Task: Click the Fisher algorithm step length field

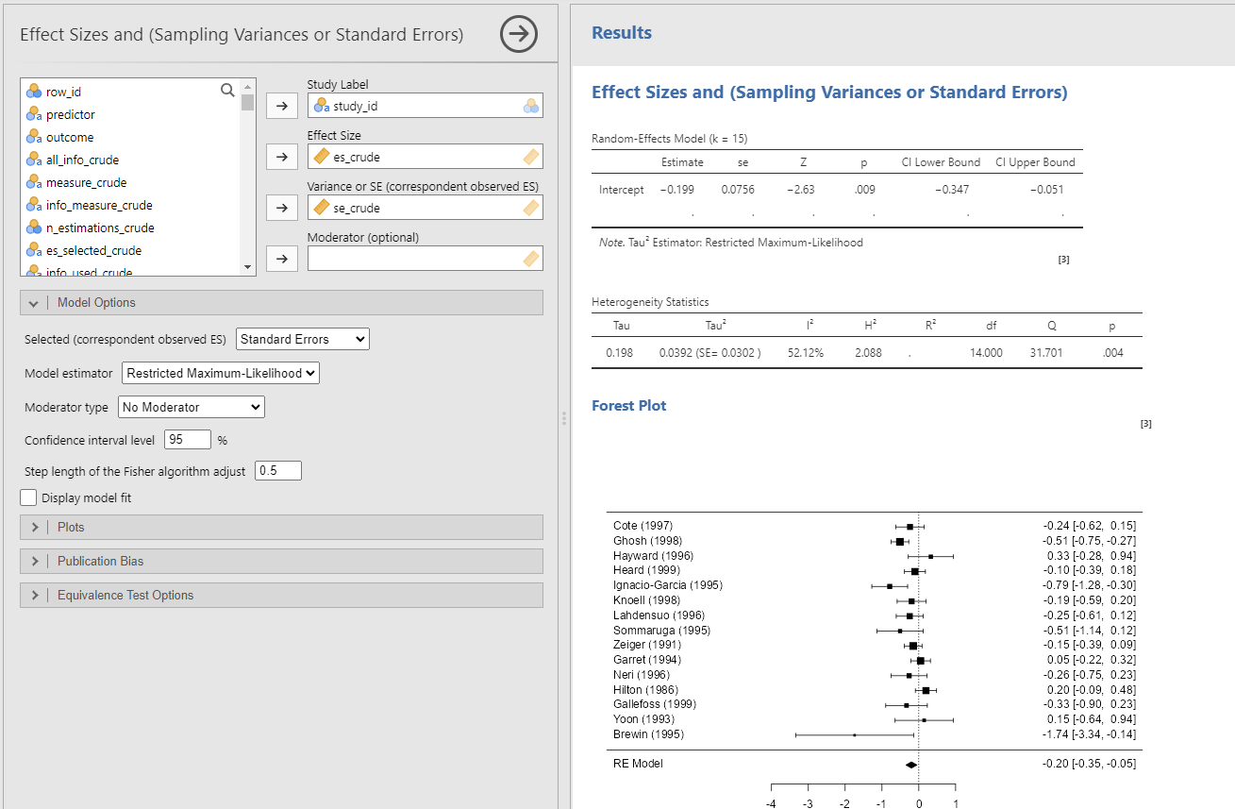Action: point(277,470)
